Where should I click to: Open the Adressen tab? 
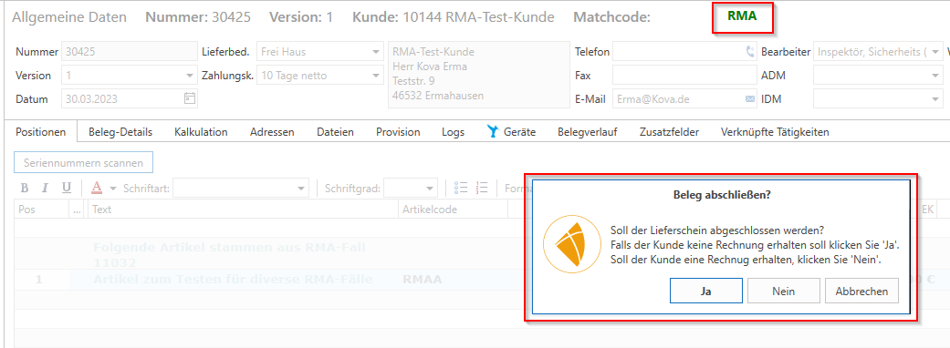coord(272,132)
